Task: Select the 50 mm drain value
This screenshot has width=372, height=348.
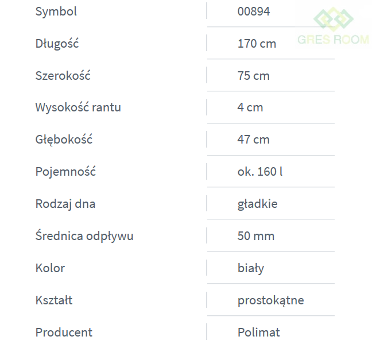Action: click(256, 236)
